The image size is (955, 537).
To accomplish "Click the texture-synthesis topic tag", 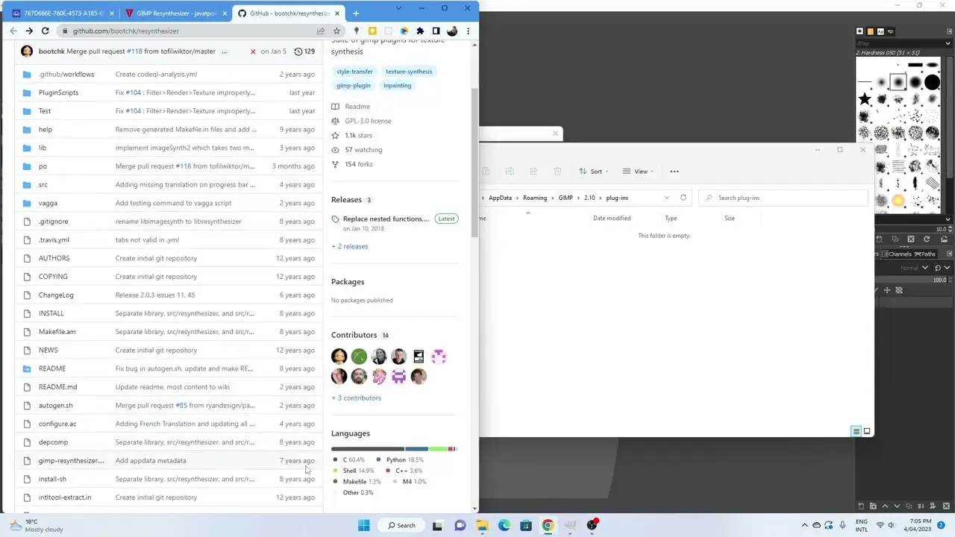I will tap(408, 72).
